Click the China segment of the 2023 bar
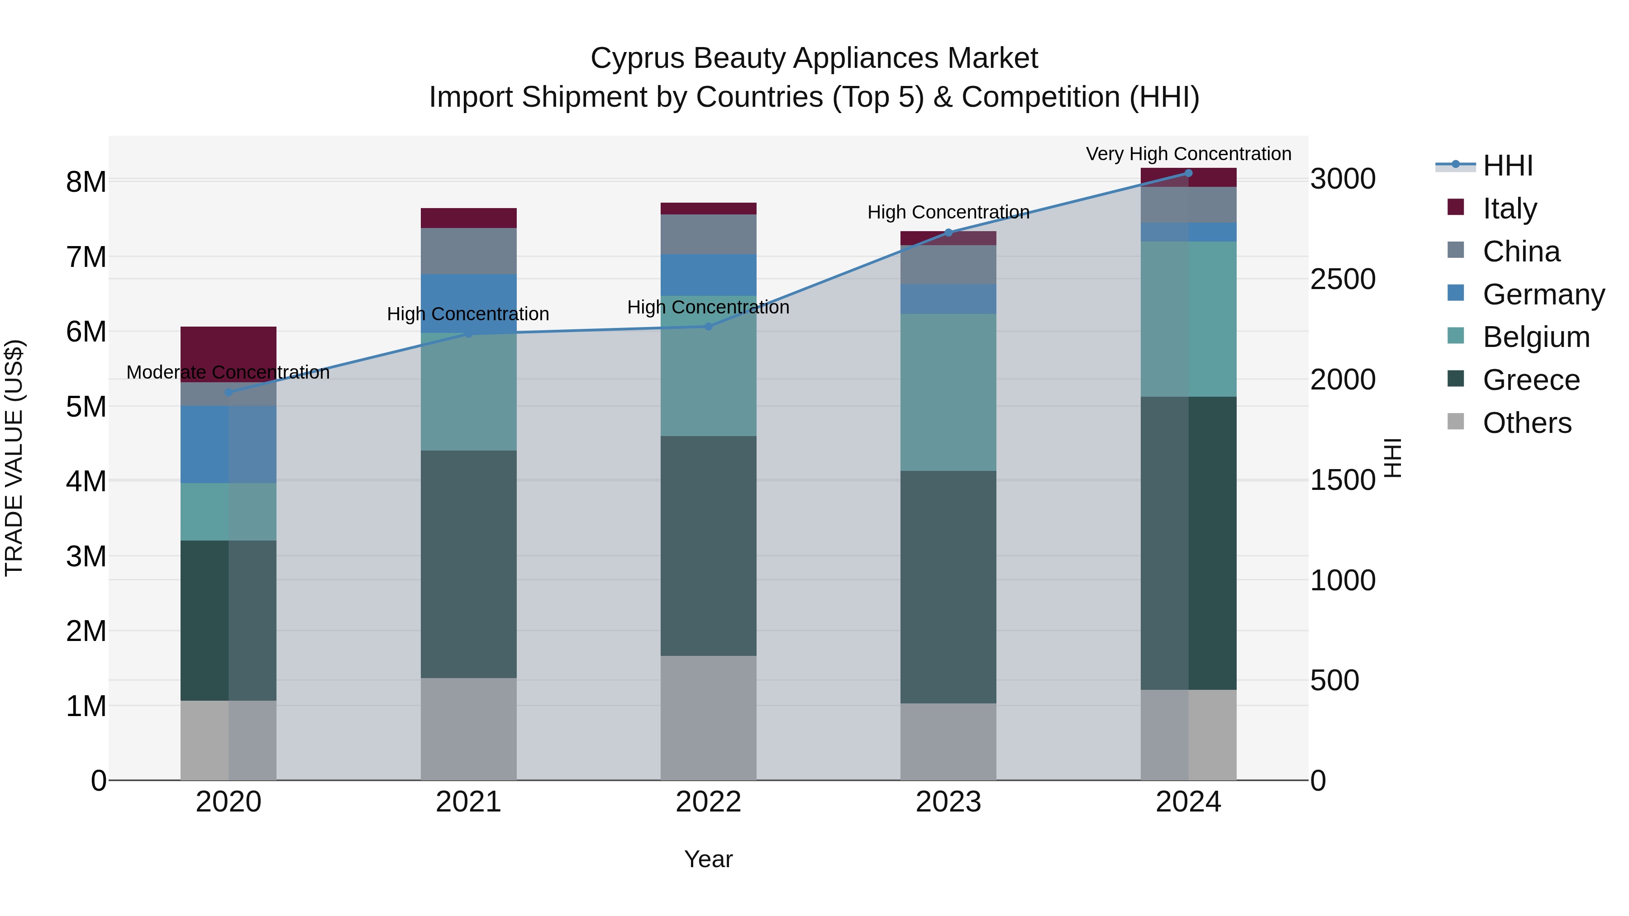1629x916 pixels. coord(948,265)
